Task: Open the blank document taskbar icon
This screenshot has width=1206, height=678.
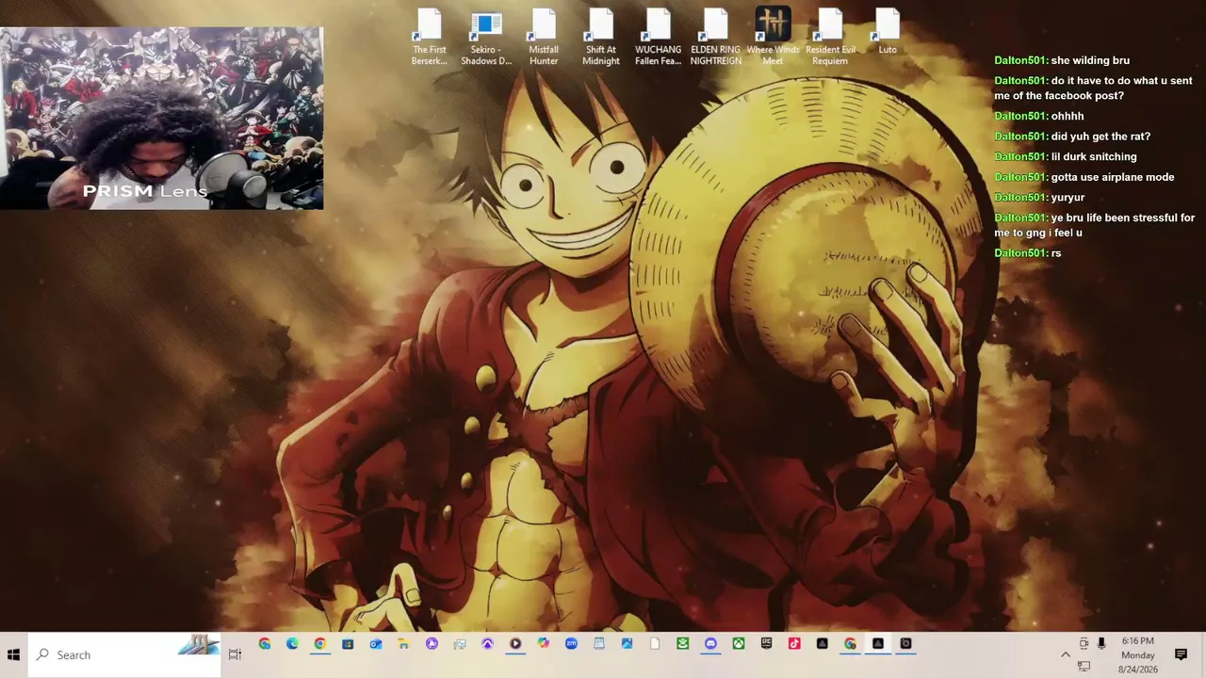Action: [x=655, y=644]
